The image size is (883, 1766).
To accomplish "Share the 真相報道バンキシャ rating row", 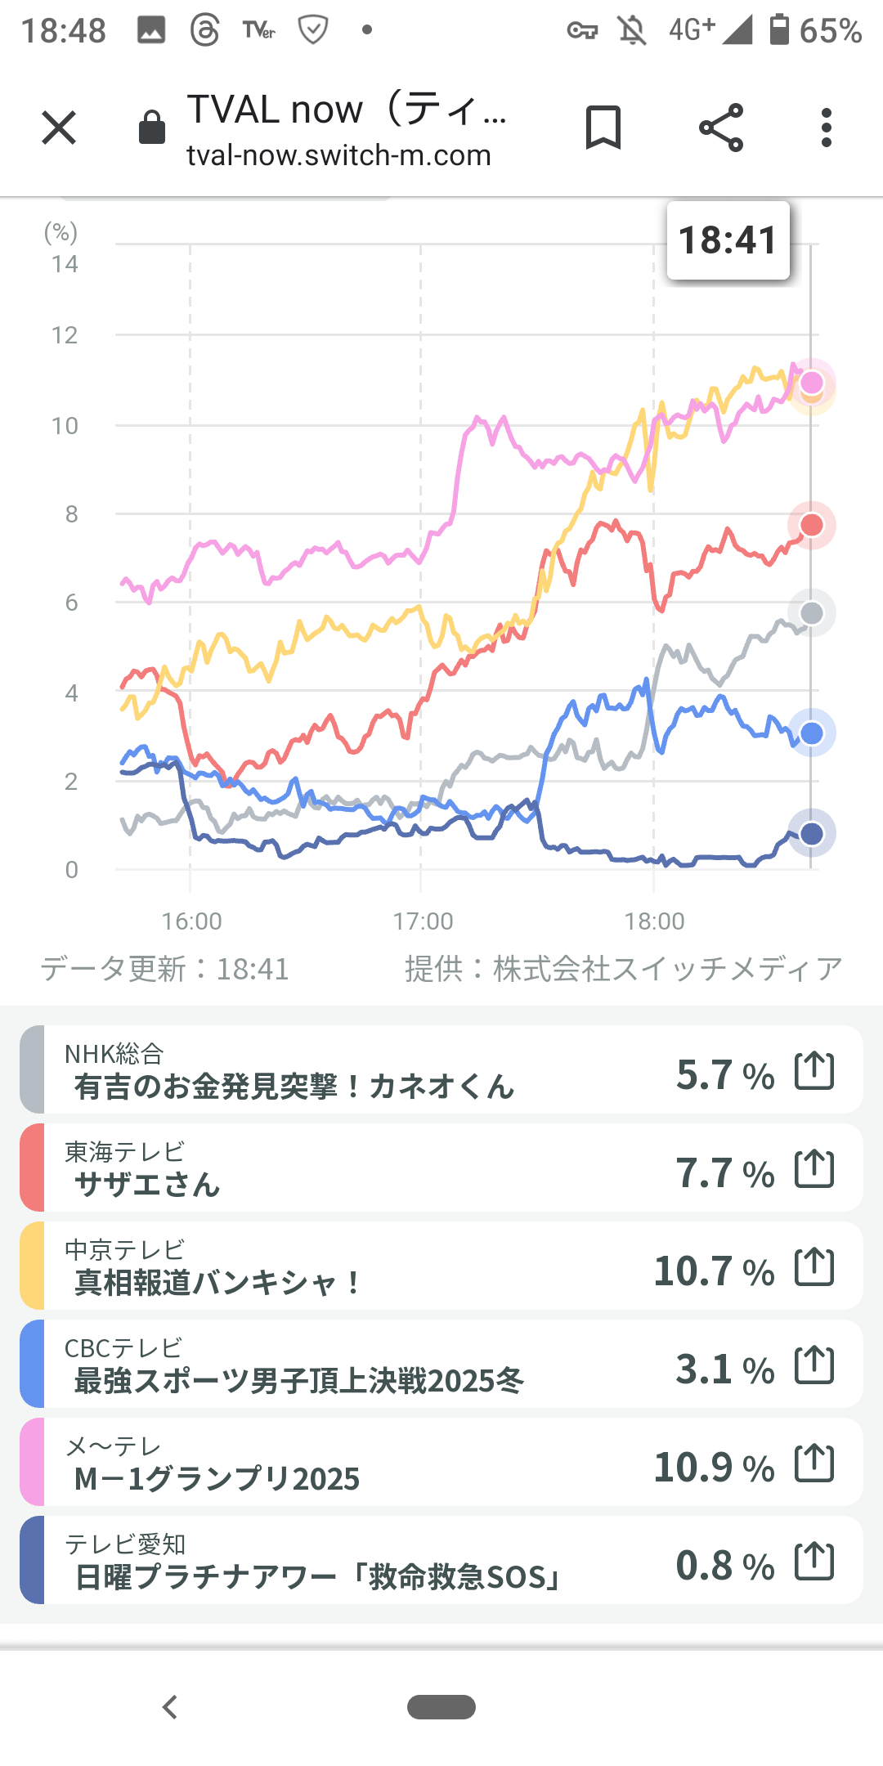I will (x=814, y=1267).
